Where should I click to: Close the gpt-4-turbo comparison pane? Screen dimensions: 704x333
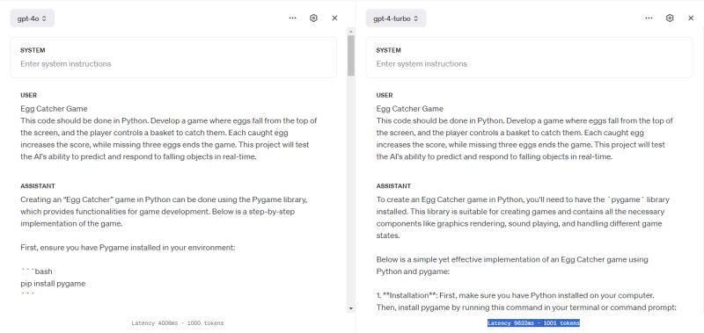[x=691, y=18]
